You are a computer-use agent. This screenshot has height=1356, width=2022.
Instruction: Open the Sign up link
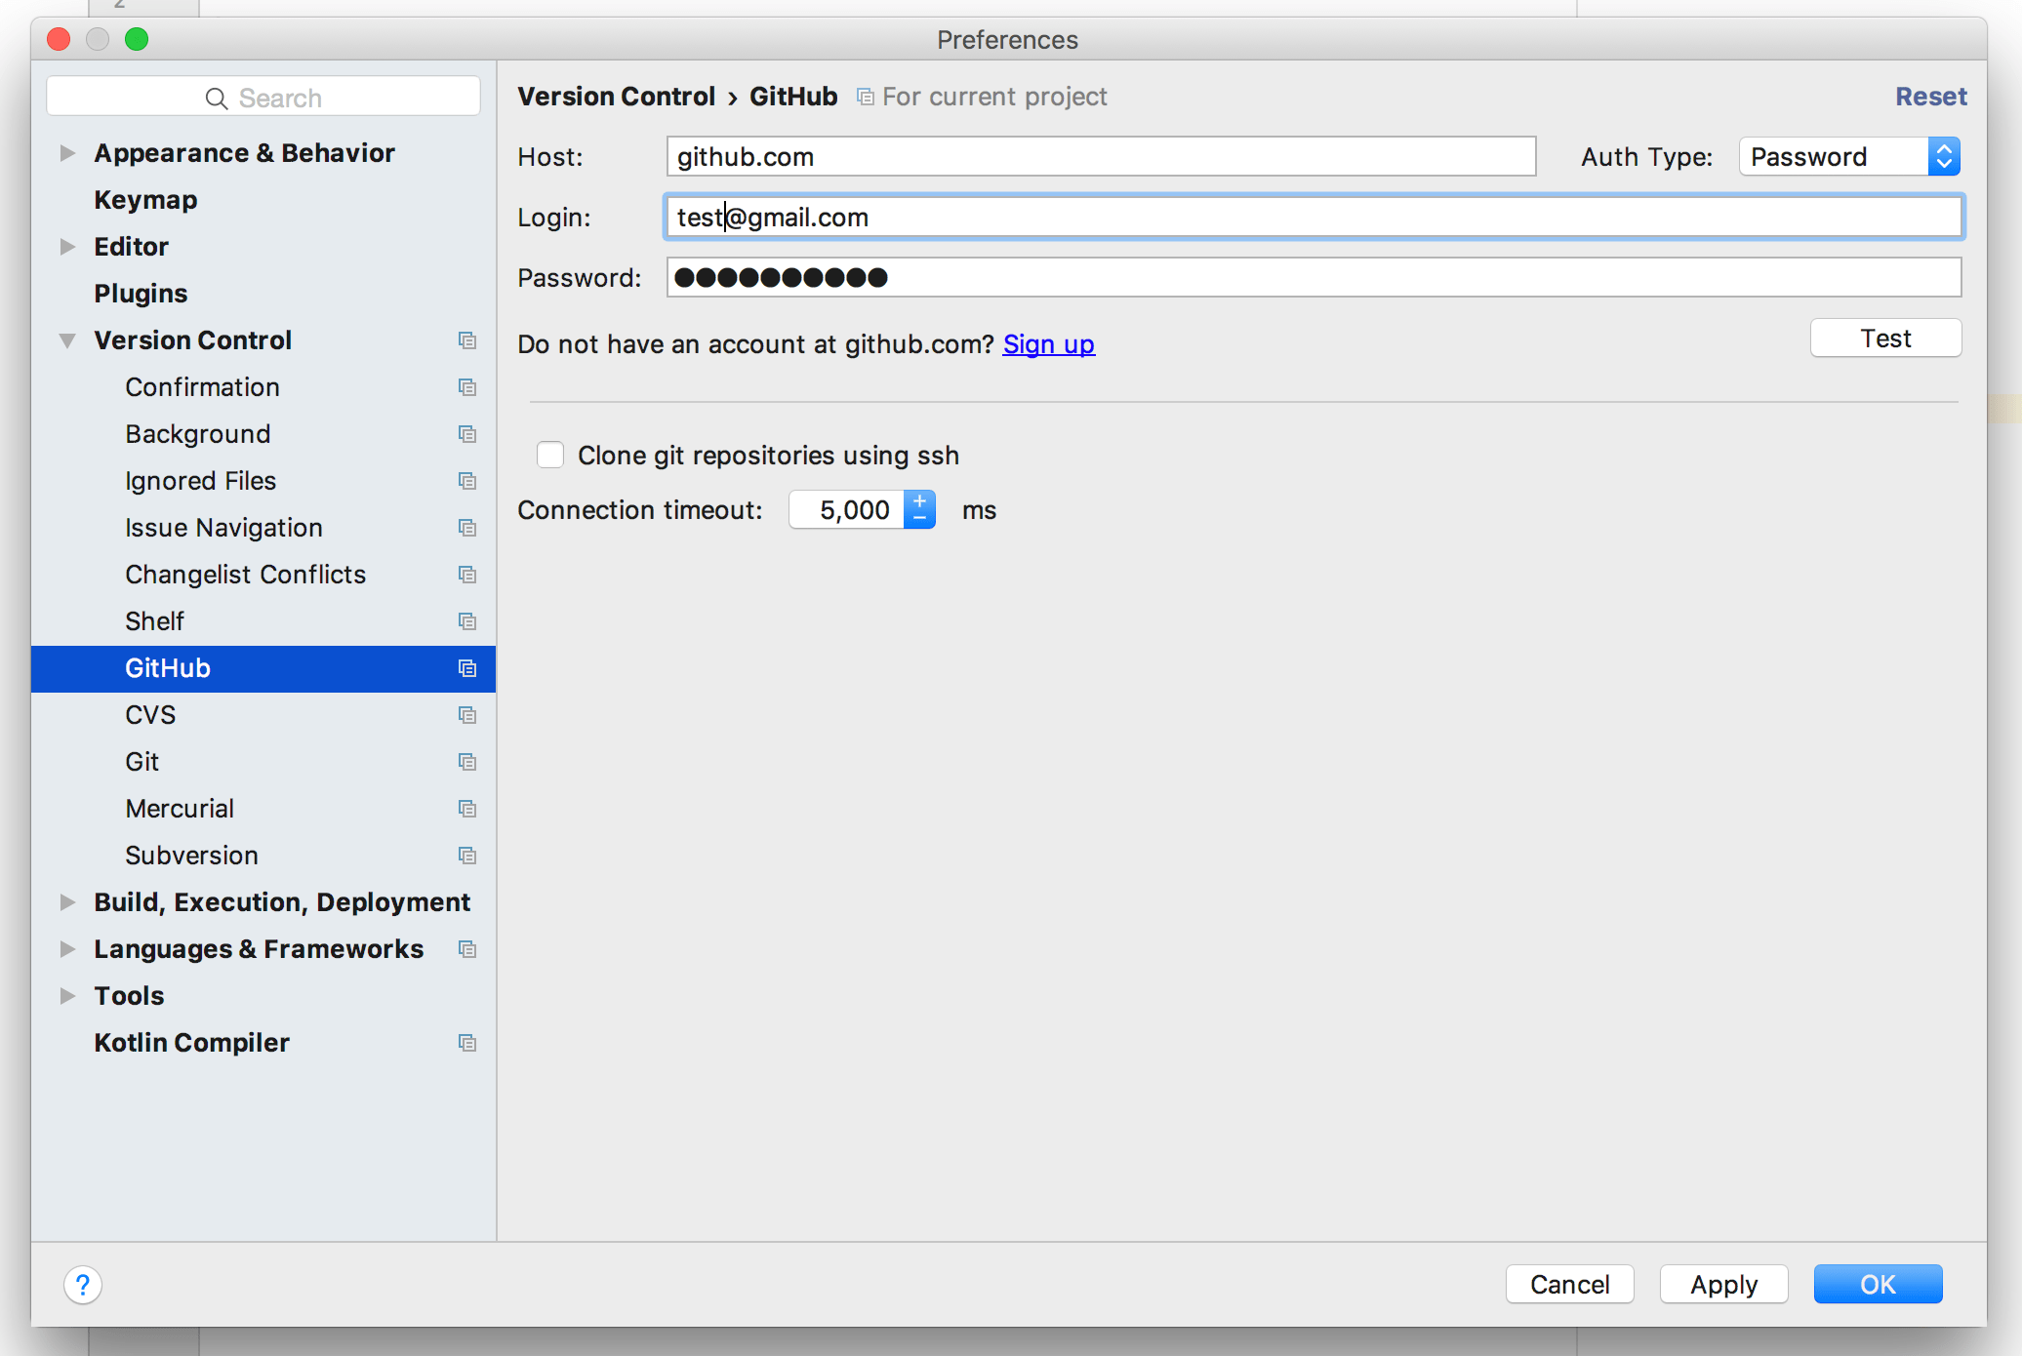click(1048, 343)
